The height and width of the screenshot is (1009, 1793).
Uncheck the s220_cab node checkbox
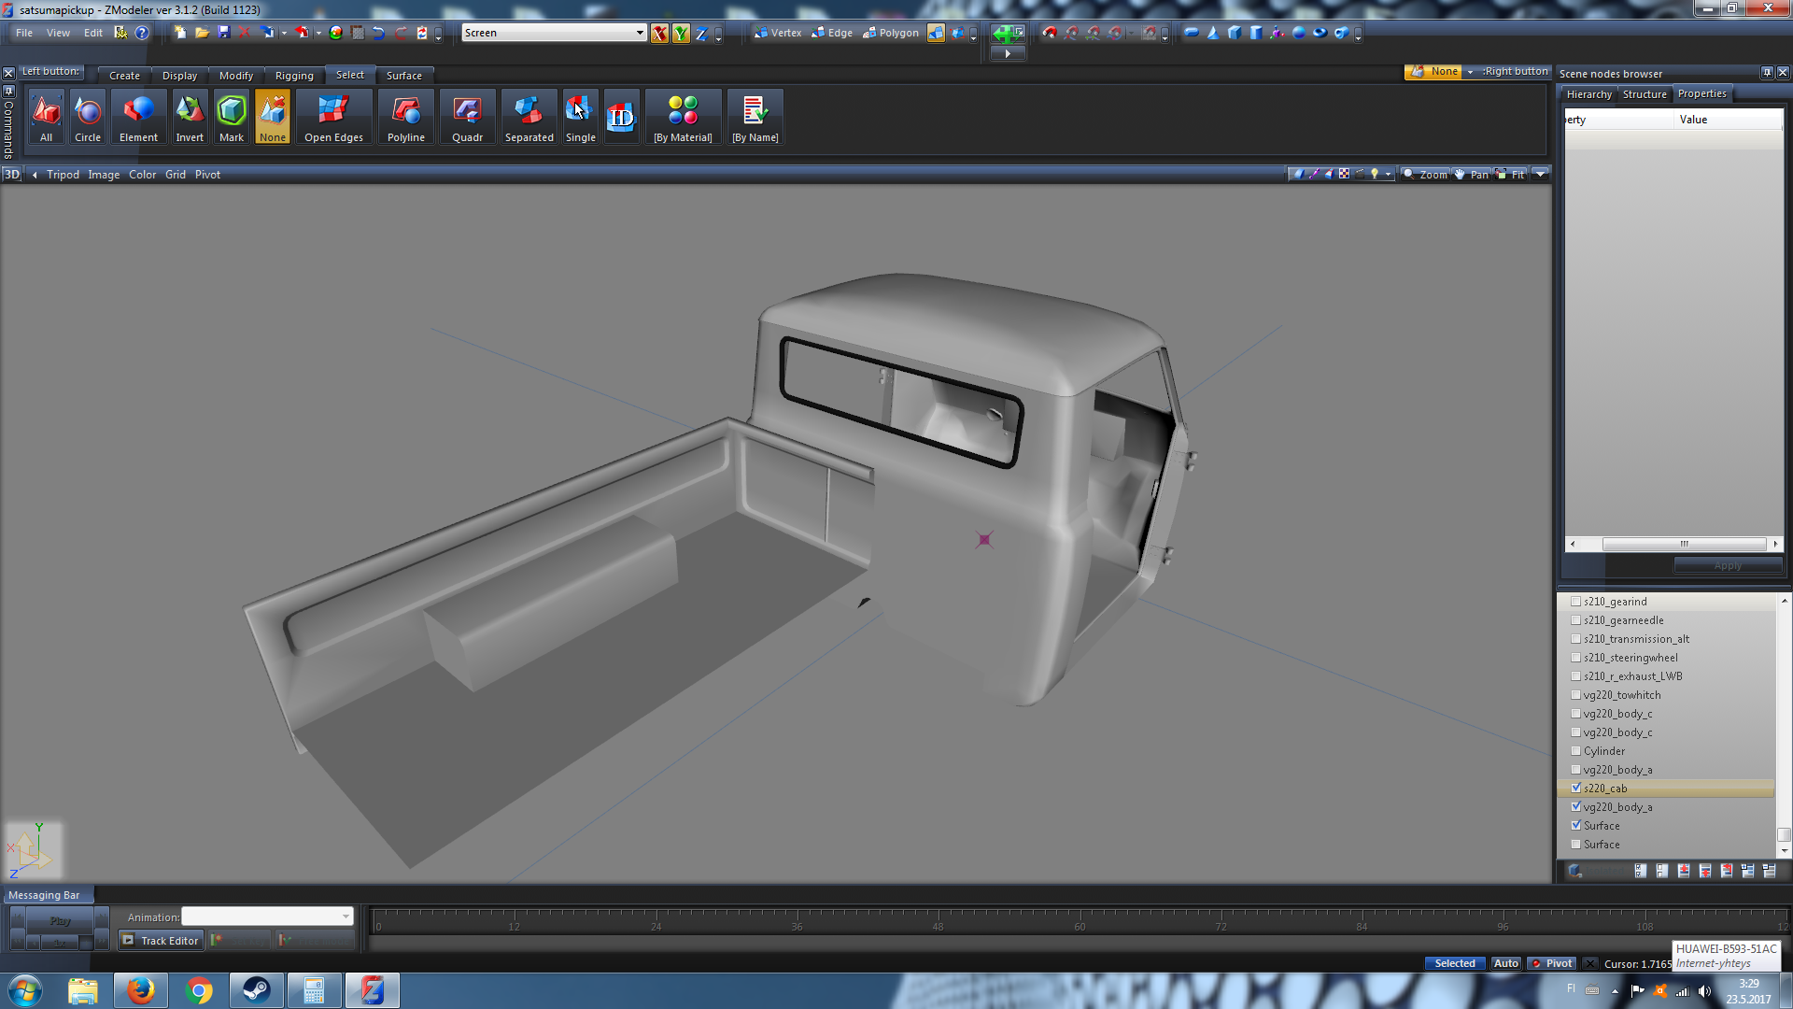[1576, 788]
